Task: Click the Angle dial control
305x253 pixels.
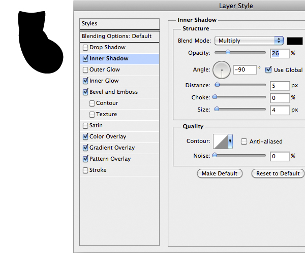Action: coord(221,70)
